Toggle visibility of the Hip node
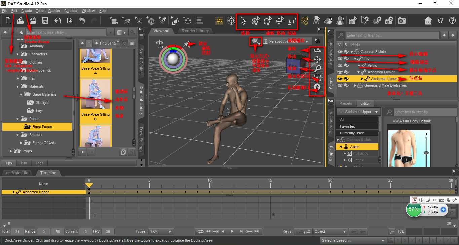This screenshot has width=459, height=245. click(x=340, y=58)
